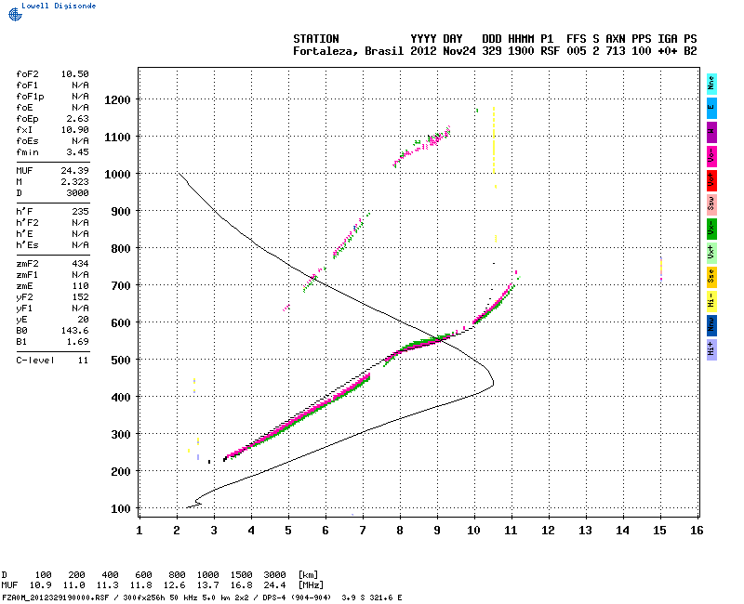The height and width of the screenshot is (604, 744).
Task: Click the foF2 value 10.50
Action: pos(75,74)
